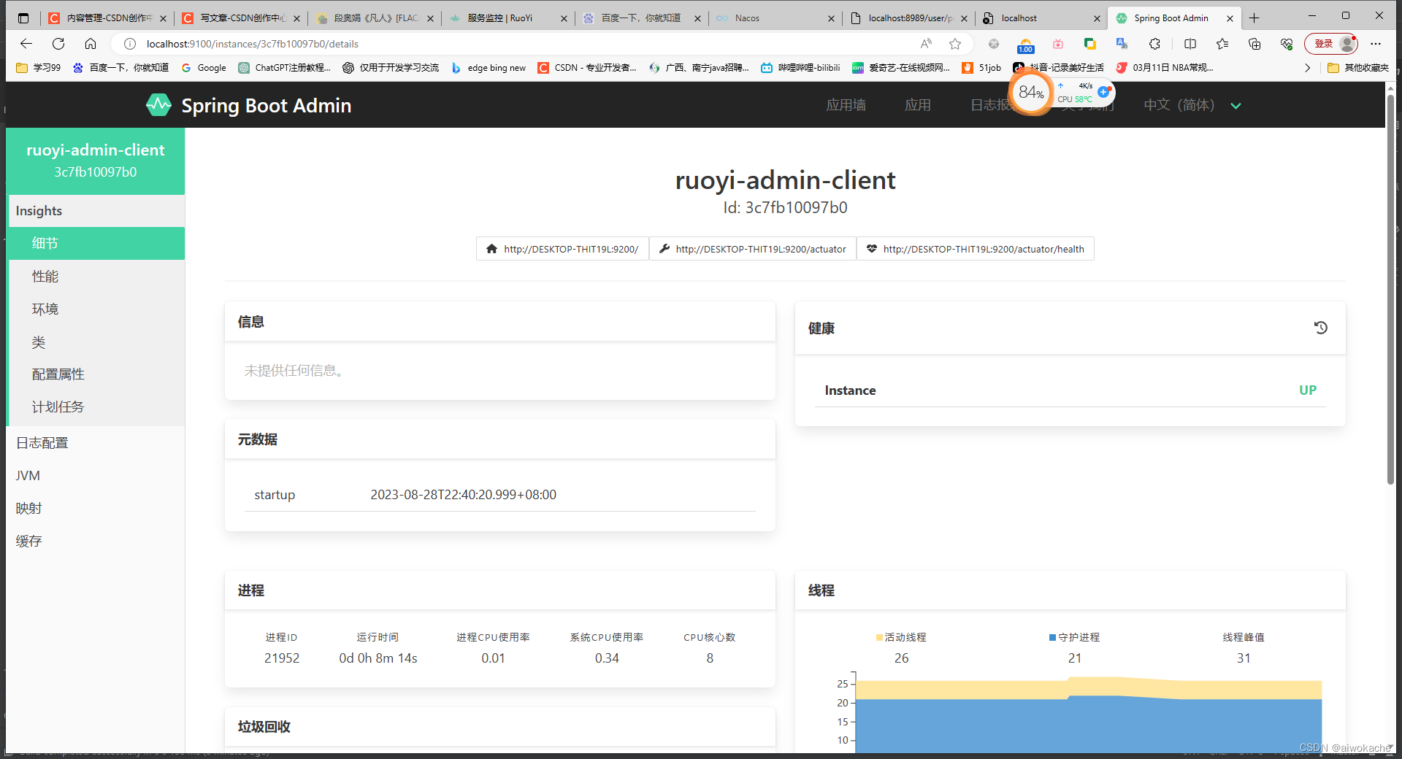Toggle read aloud icon in the address bar
Screen dimensions: 1402x759
(x=926, y=44)
